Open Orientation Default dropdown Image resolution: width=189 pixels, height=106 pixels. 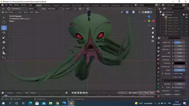32,9
